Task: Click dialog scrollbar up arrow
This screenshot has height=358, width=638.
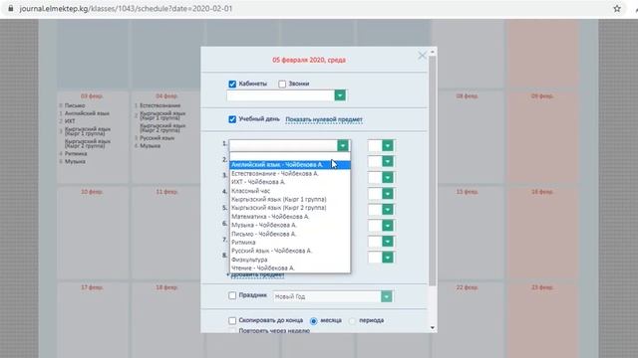Action: [432, 52]
